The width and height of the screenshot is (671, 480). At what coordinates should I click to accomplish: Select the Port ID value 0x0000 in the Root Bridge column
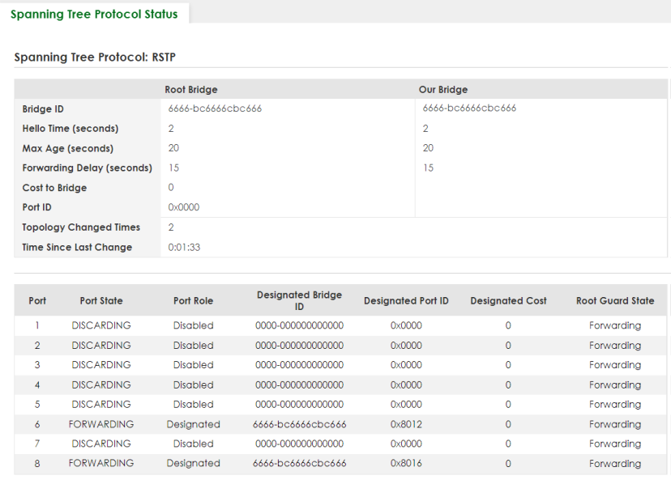[x=183, y=208]
